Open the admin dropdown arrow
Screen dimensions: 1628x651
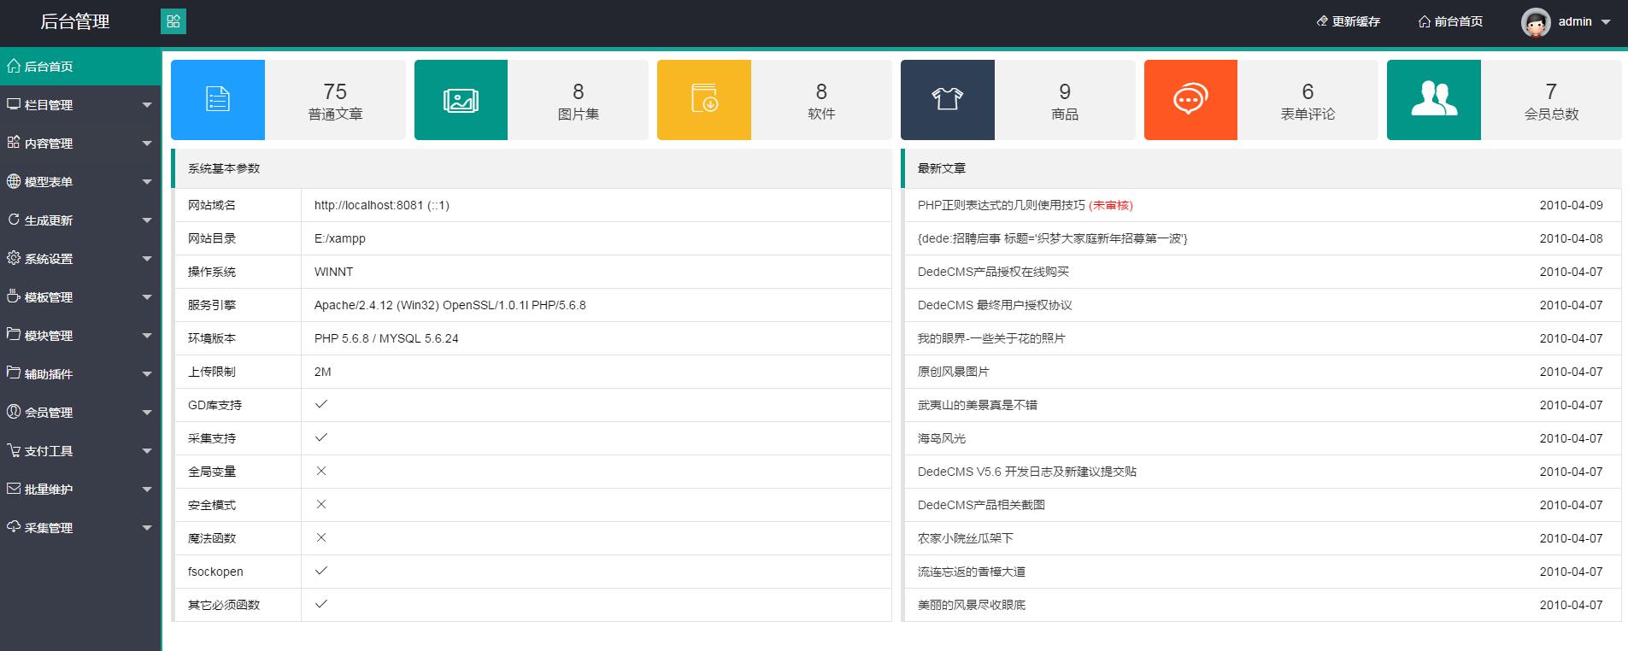(x=1606, y=22)
